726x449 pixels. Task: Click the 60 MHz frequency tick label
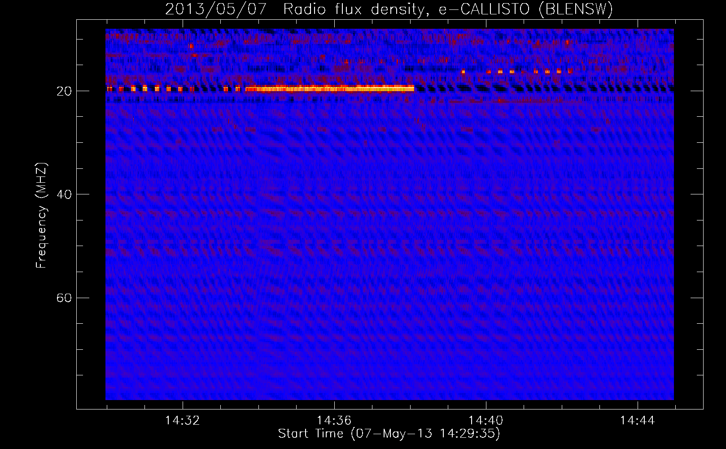point(64,298)
